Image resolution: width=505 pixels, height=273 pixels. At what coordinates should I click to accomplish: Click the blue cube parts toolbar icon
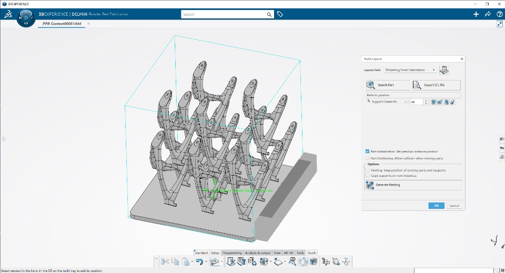264,261
